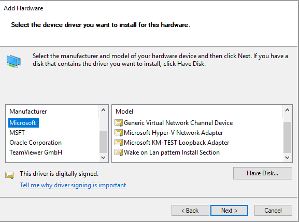Click the certificate icon beside Microsoft Hyper-V Network Adapter
The width and height of the screenshot is (299, 222).
[x=119, y=133]
